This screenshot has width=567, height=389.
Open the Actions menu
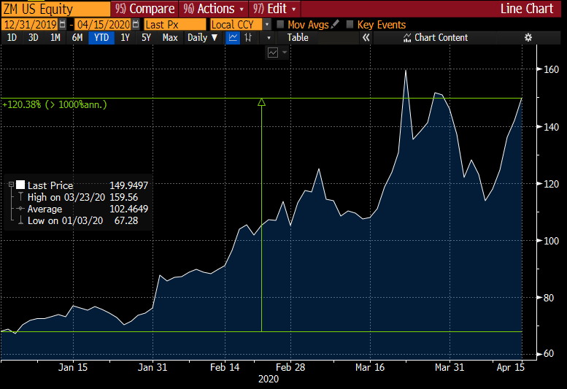tap(215, 9)
